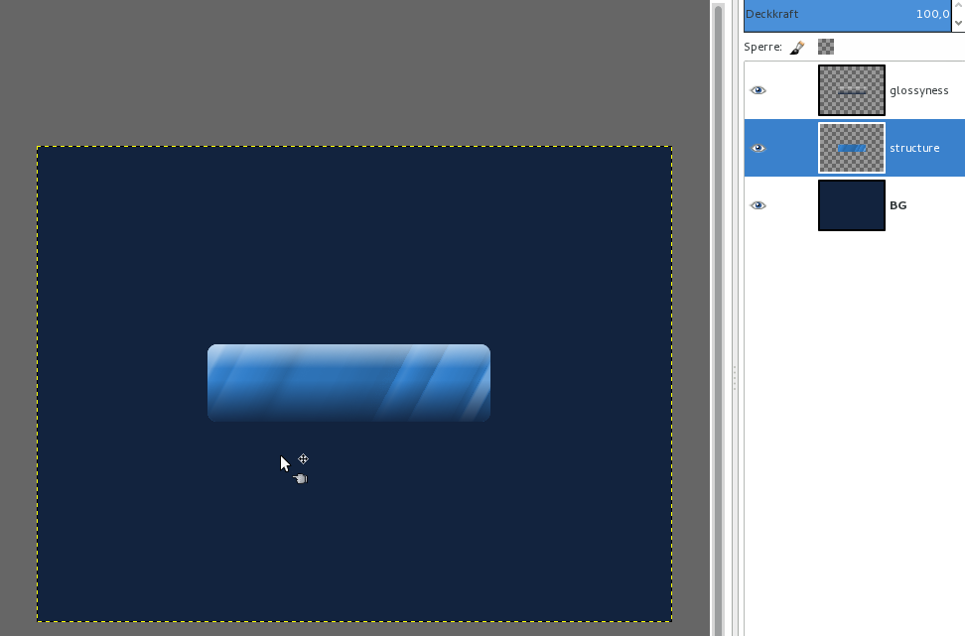Select the glossyness layer thumbnail
This screenshot has height=636, width=965.
coord(852,90)
